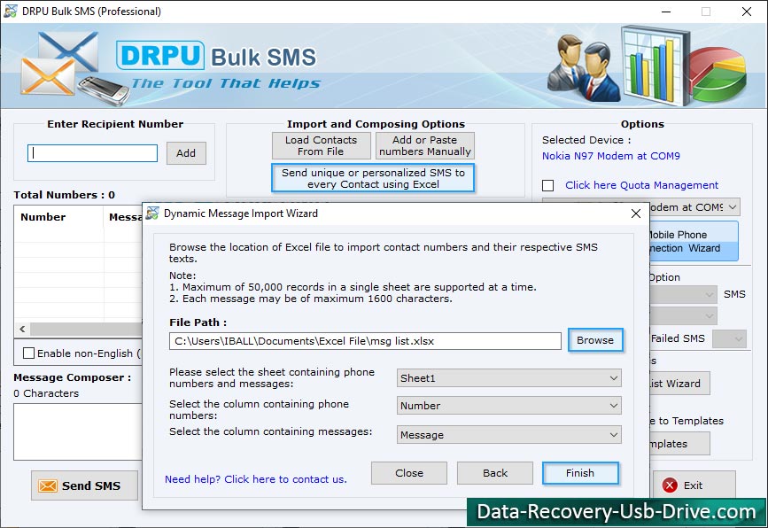Image resolution: width=768 pixels, height=528 pixels.
Task: Minimize the DRPU Bulk SMS window
Action: click(666, 12)
